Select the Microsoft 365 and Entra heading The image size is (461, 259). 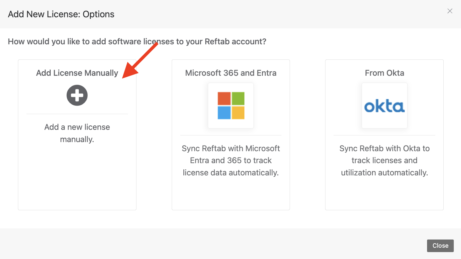(x=231, y=73)
